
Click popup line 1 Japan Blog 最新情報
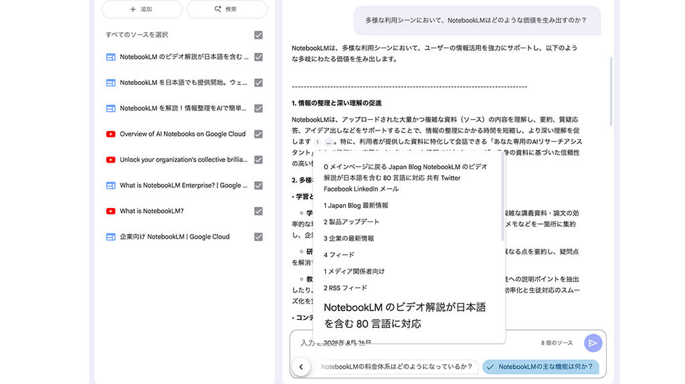click(x=356, y=205)
